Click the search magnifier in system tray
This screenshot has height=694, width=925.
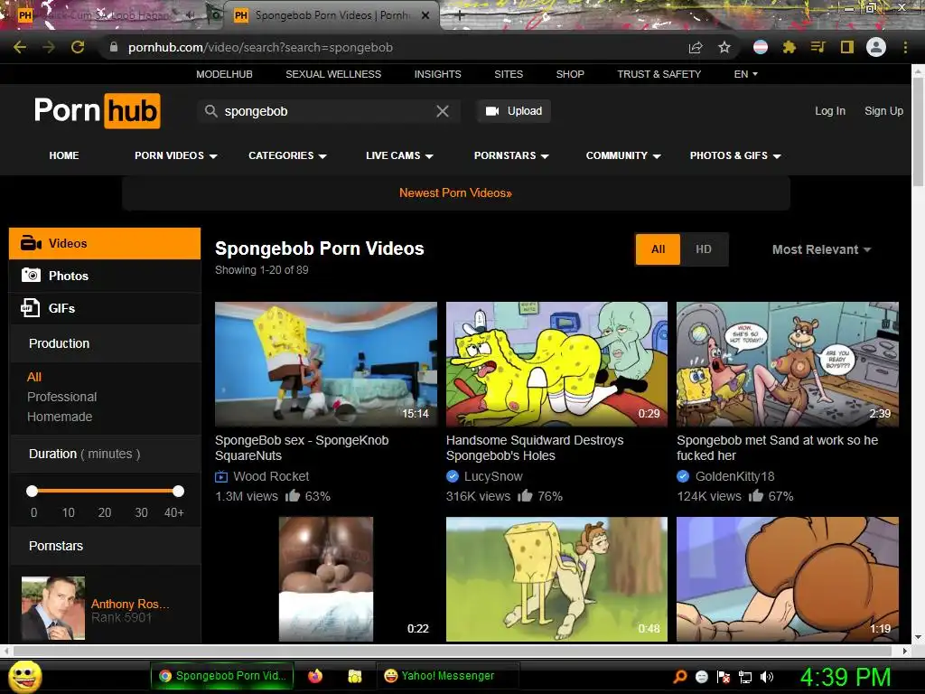coord(680,677)
